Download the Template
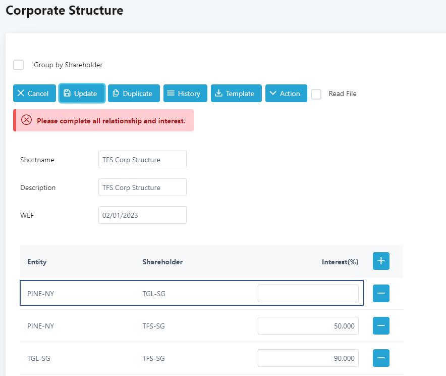The width and height of the screenshot is (446, 376). pos(236,93)
